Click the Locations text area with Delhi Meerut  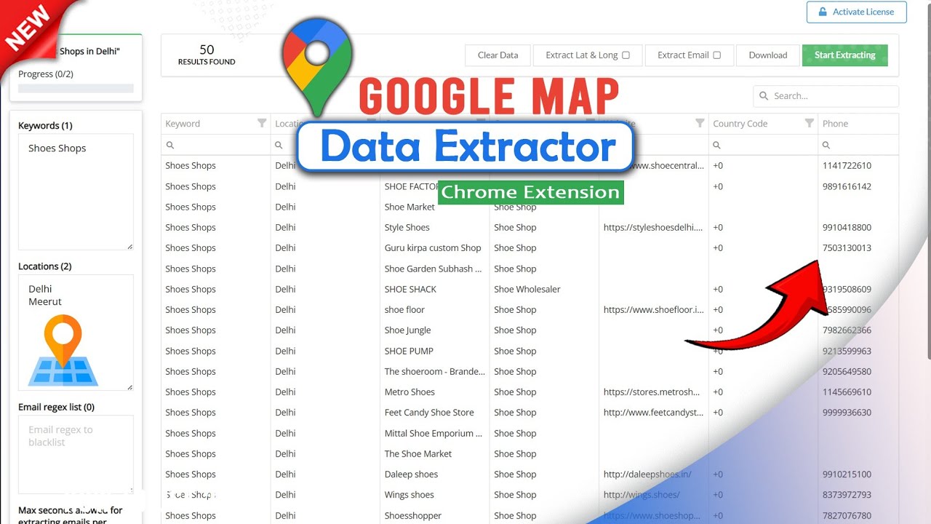pyautogui.click(x=76, y=333)
